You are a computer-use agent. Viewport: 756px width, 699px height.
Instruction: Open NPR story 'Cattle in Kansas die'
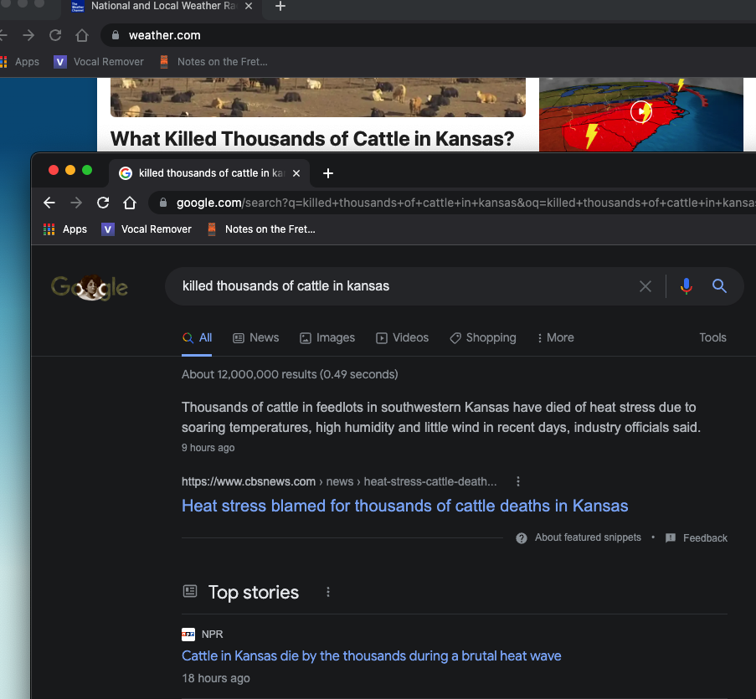point(371,656)
